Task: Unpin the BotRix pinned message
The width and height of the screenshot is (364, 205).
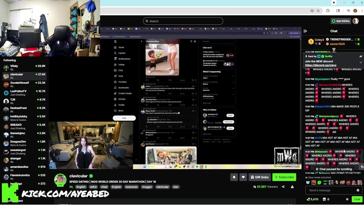Action: (361, 57)
